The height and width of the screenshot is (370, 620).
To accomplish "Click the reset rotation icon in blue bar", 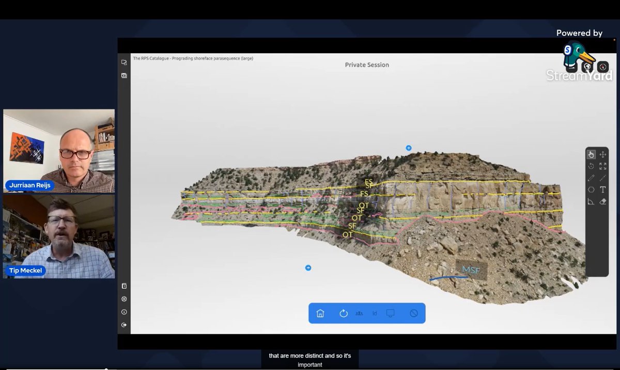I will [344, 313].
